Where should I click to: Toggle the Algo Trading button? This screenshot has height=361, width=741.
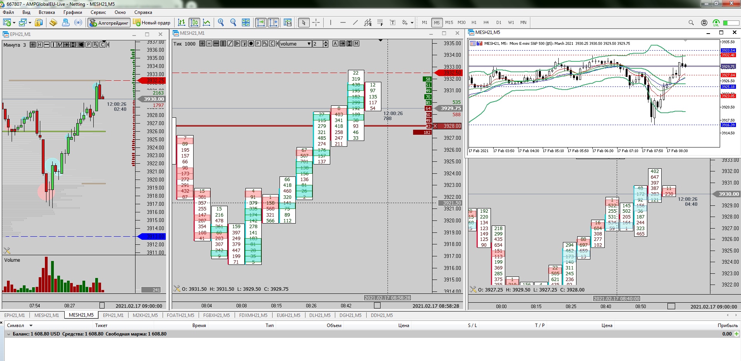(109, 22)
